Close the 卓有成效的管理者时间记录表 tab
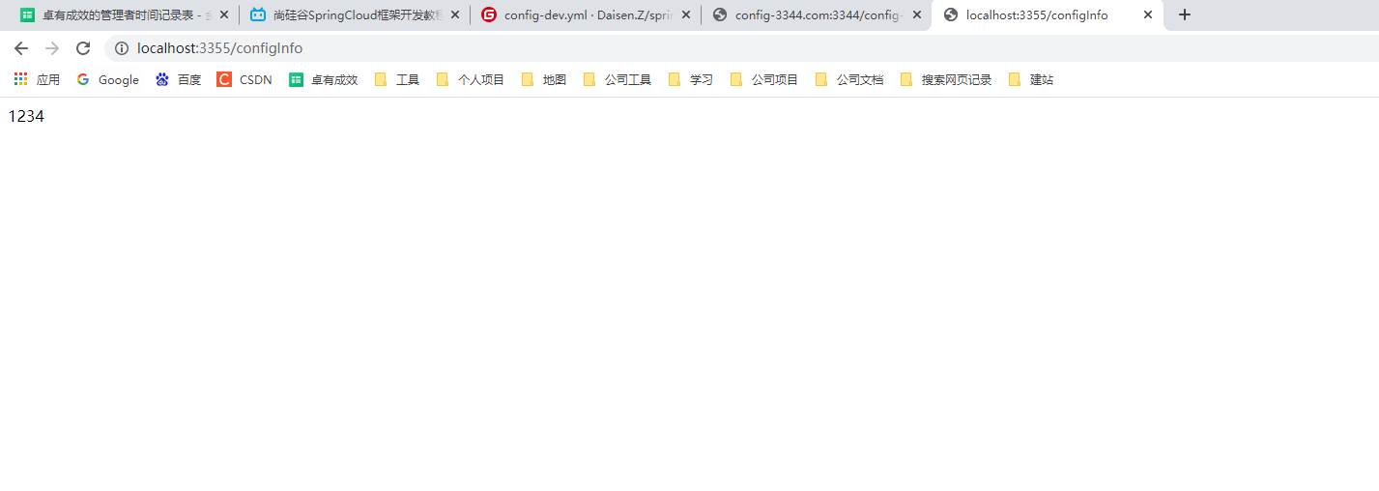The image size is (1379, 491). pos(224,14)
